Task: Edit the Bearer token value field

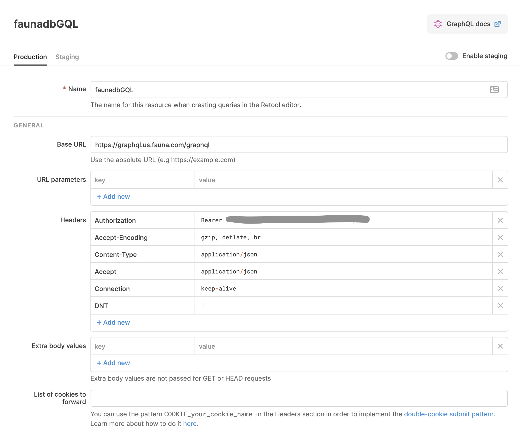Action: [343, 220]
